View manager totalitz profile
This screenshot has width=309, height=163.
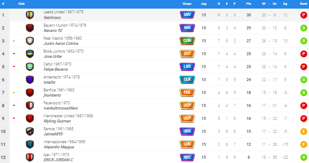49,82
